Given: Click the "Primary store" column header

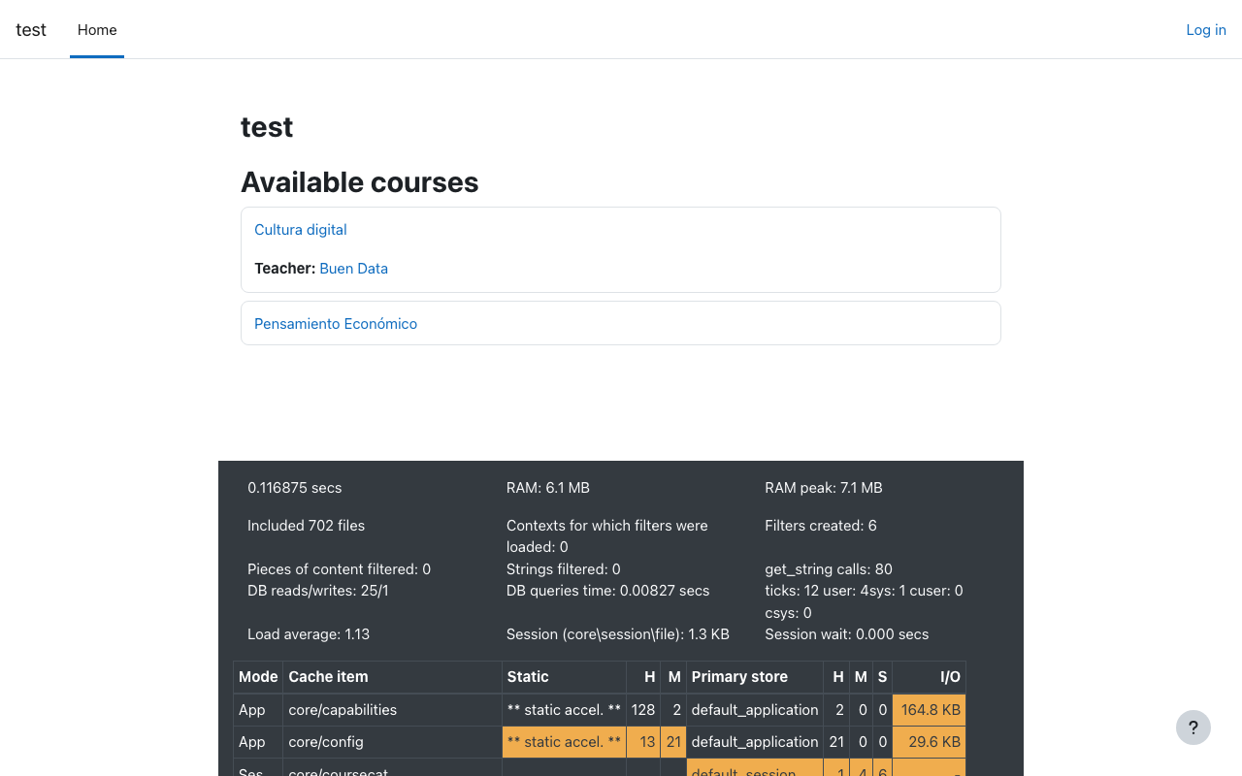Looking at the screenshot, I should (739, 676).
